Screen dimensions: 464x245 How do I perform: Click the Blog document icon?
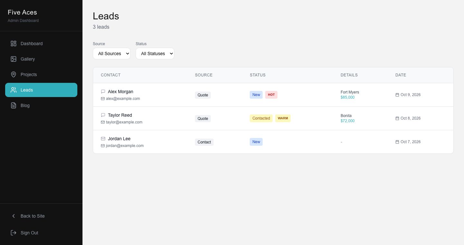coord(14,105)
